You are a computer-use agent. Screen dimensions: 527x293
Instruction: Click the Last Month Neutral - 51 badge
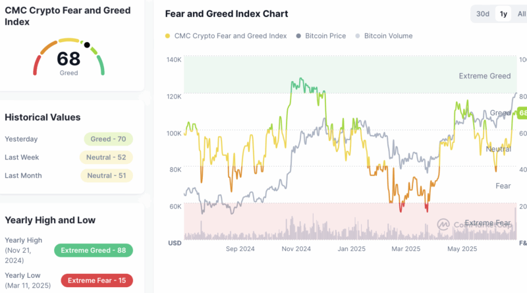(x=106, y=176)
